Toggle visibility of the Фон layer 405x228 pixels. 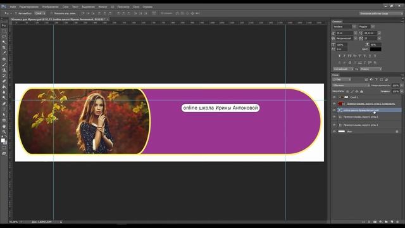[x=334, y=131]
